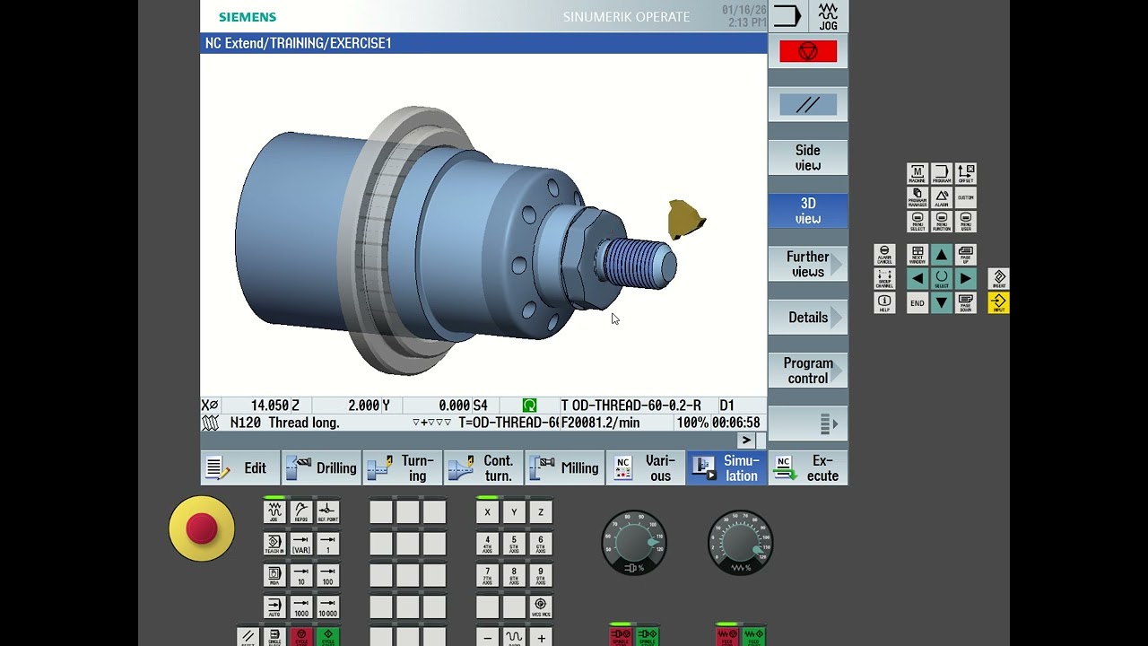Adjust the spindle override dial

coord(634,543)
